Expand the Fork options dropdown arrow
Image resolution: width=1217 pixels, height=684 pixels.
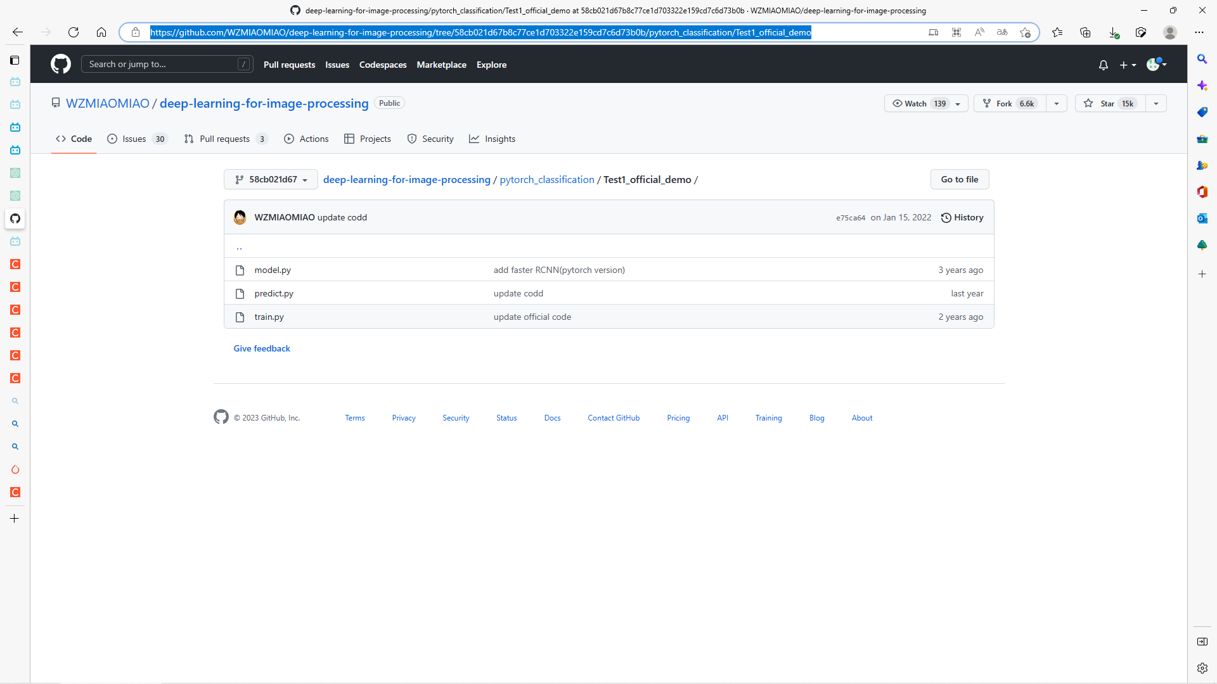click(1056, 103)
